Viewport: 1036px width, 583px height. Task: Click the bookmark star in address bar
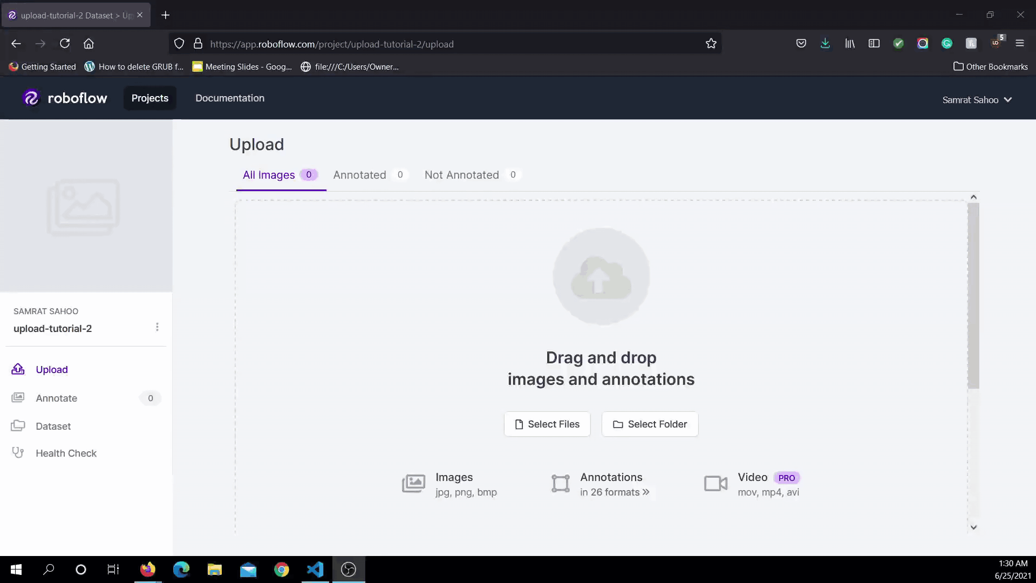[x=711, y=44]
